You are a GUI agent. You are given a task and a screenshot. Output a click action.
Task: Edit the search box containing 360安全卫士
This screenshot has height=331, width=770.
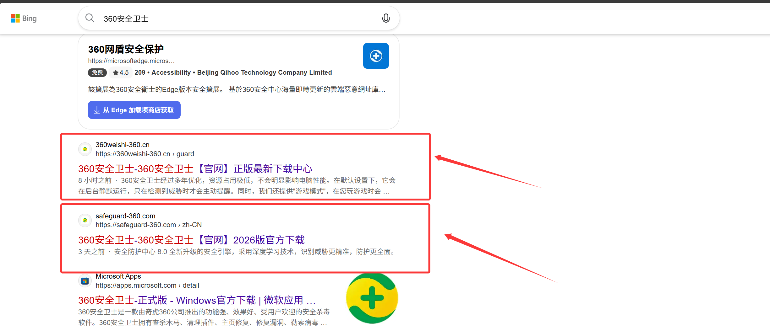click(239, 19)
